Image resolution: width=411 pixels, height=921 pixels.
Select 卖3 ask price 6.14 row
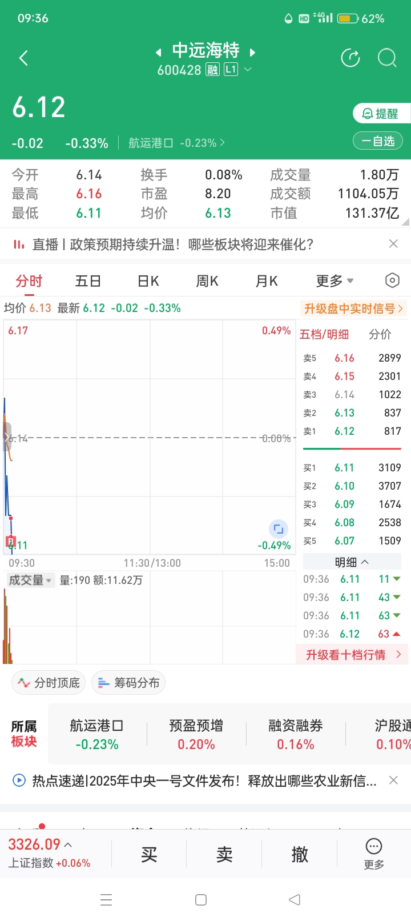tap(352, 395)
